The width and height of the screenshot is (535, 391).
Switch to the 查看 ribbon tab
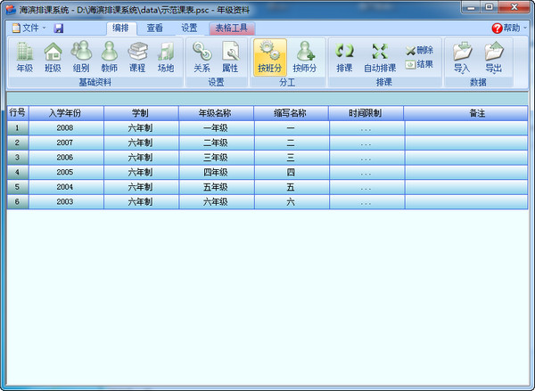point(154,29)
